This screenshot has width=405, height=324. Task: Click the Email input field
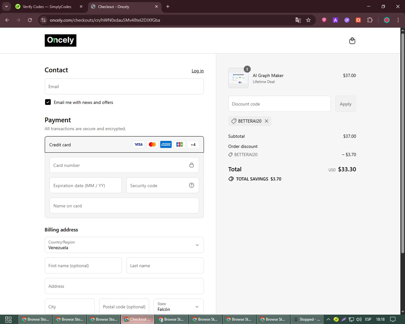pyautogui.click(x=124, y=86)
